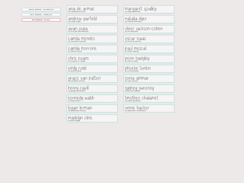Viewport: 244px width, 183px height.
Task: Click vinnie hacker box
Action: pyautogui.click(x=149, y=108)
